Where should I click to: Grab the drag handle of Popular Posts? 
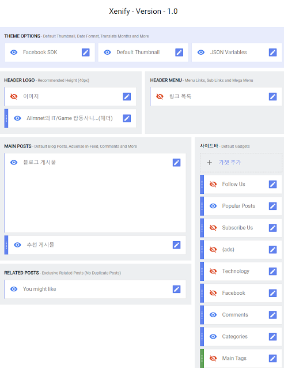click(202, 206)
